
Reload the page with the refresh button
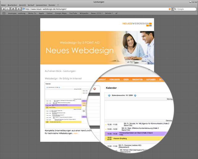tap(13, 9)
